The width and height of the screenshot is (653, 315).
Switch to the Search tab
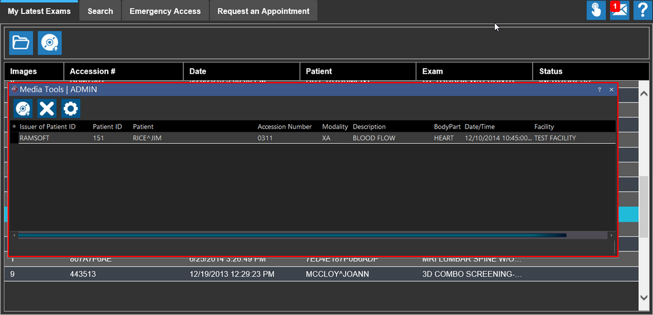coord(100,11)
